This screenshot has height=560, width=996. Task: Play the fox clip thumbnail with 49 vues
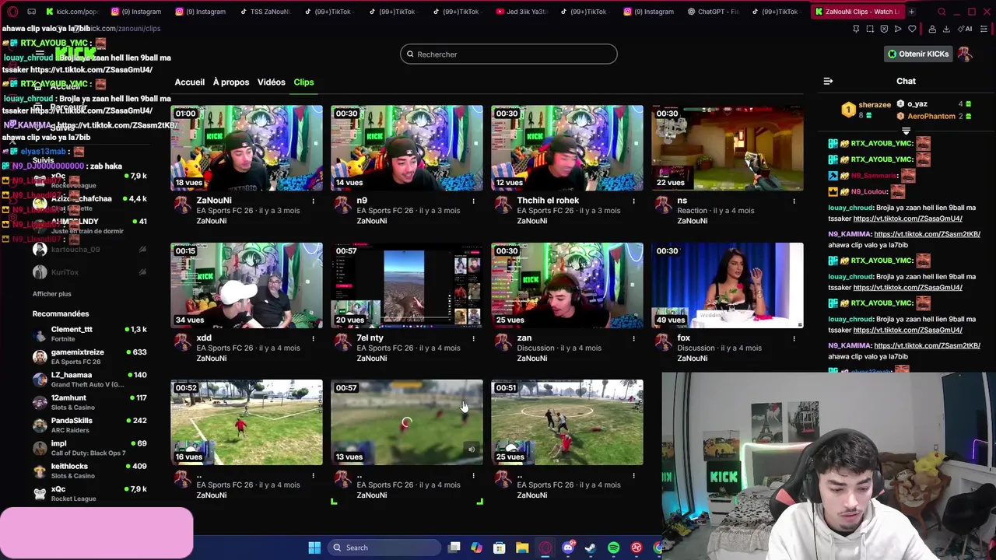[x=728, y=285]
